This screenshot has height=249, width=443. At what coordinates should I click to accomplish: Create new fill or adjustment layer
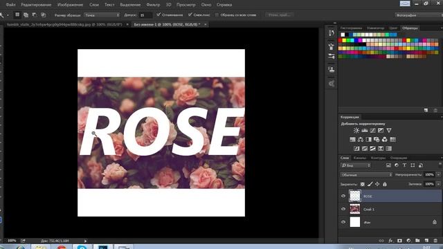[x=408, y=241]
